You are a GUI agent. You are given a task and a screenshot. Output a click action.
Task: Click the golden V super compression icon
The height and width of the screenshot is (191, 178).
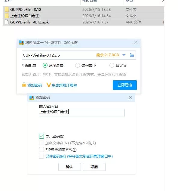[x=49, y=85]
